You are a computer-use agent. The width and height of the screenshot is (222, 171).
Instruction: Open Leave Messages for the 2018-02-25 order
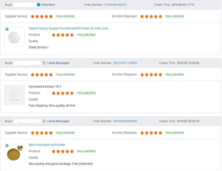click(58, 121)
